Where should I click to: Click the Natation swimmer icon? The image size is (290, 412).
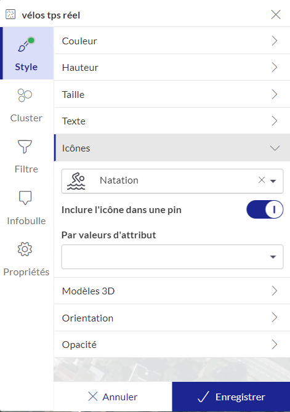(76, 181)
